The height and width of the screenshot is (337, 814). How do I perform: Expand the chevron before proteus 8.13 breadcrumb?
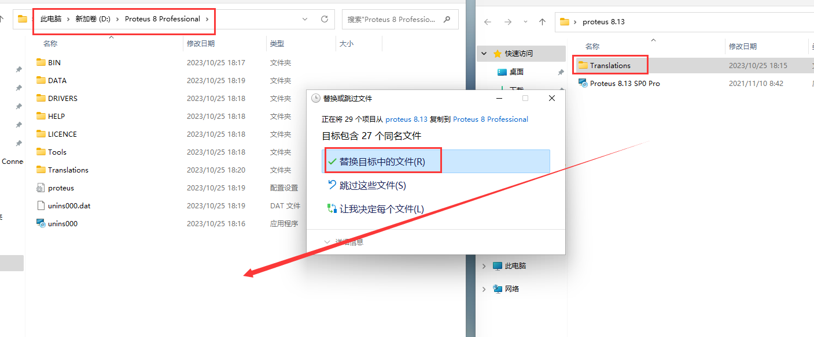(575, 22)
